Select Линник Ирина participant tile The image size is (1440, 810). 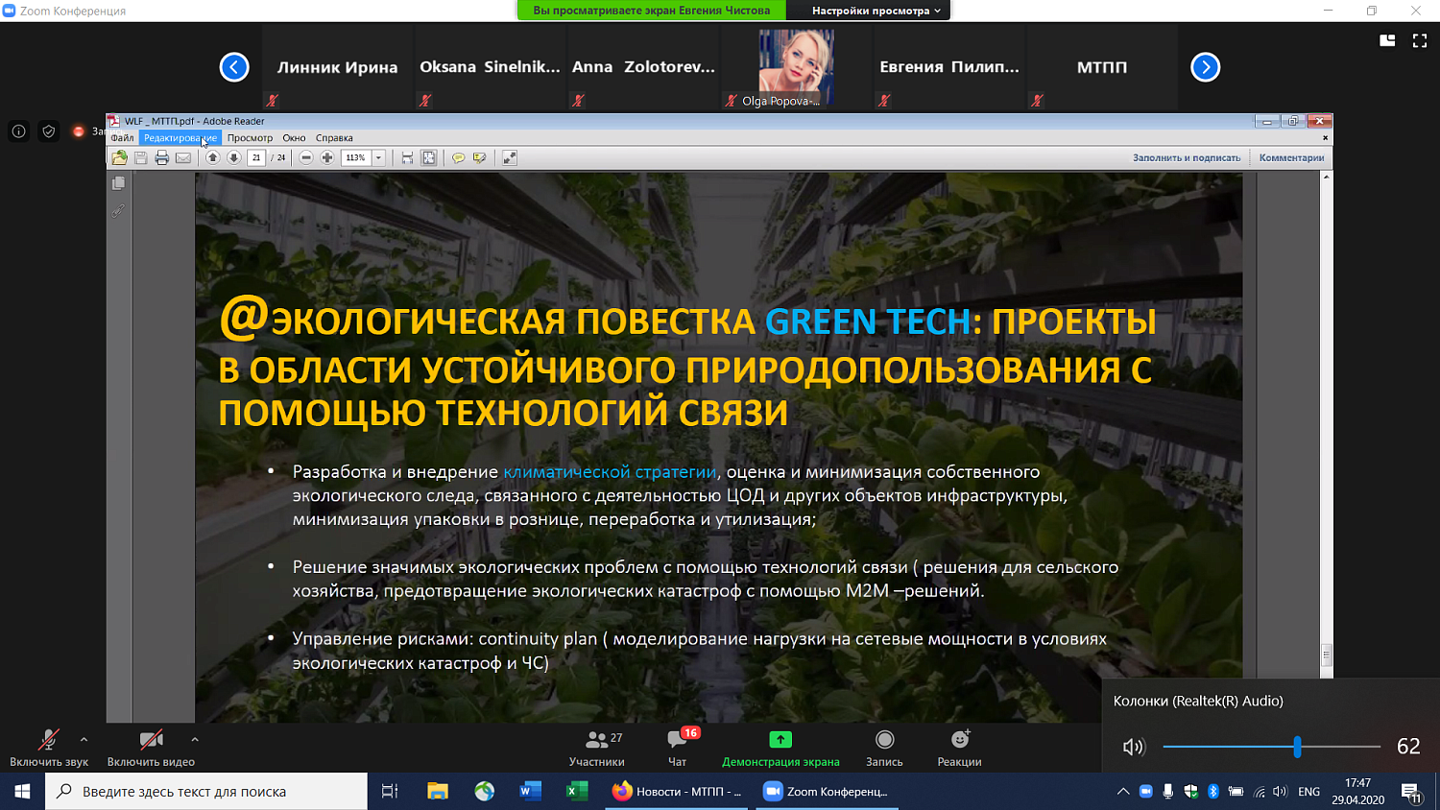coord(337,67)
